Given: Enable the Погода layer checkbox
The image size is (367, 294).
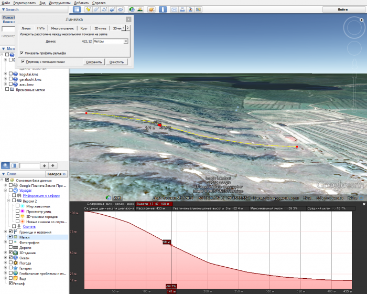Looking at the screenshot, I should tap(10, 262).
